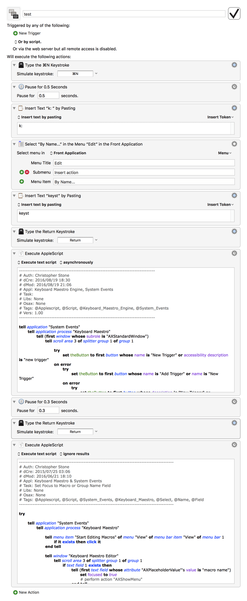The width and height of the screenshot is (247, 601).
Task: Open gear menu for Pause 0.3 Seconds action
Action: click(234, 402)
